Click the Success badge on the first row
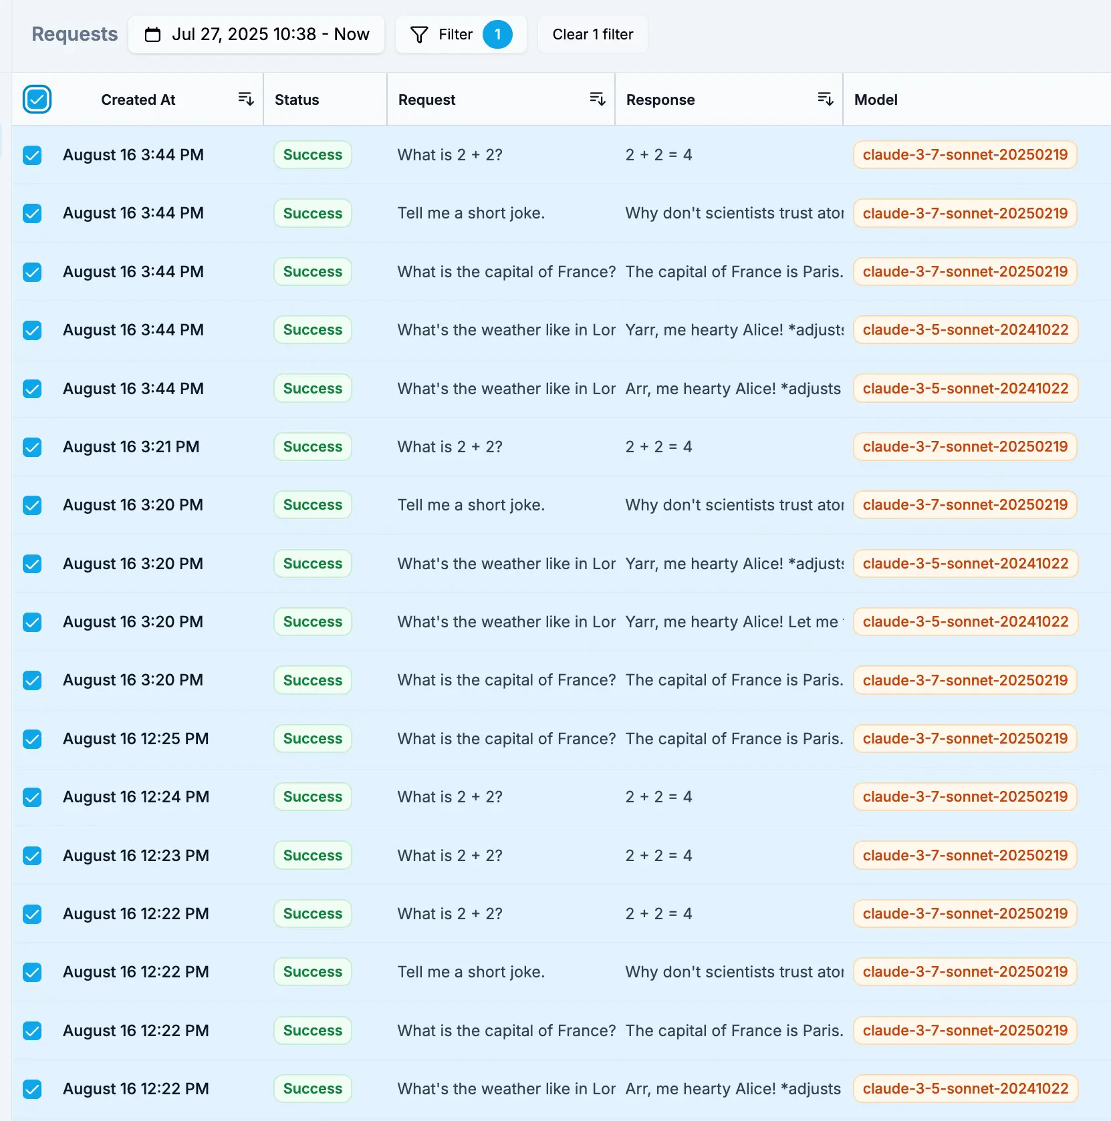1111x1121 pixels. click(x=312, y=154)
